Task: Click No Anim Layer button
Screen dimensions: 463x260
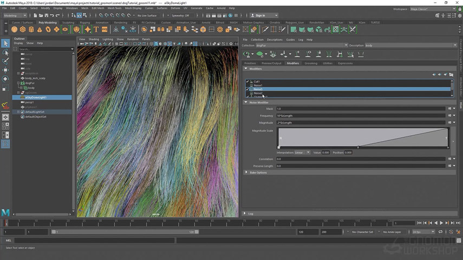Action: coord(392,232)
